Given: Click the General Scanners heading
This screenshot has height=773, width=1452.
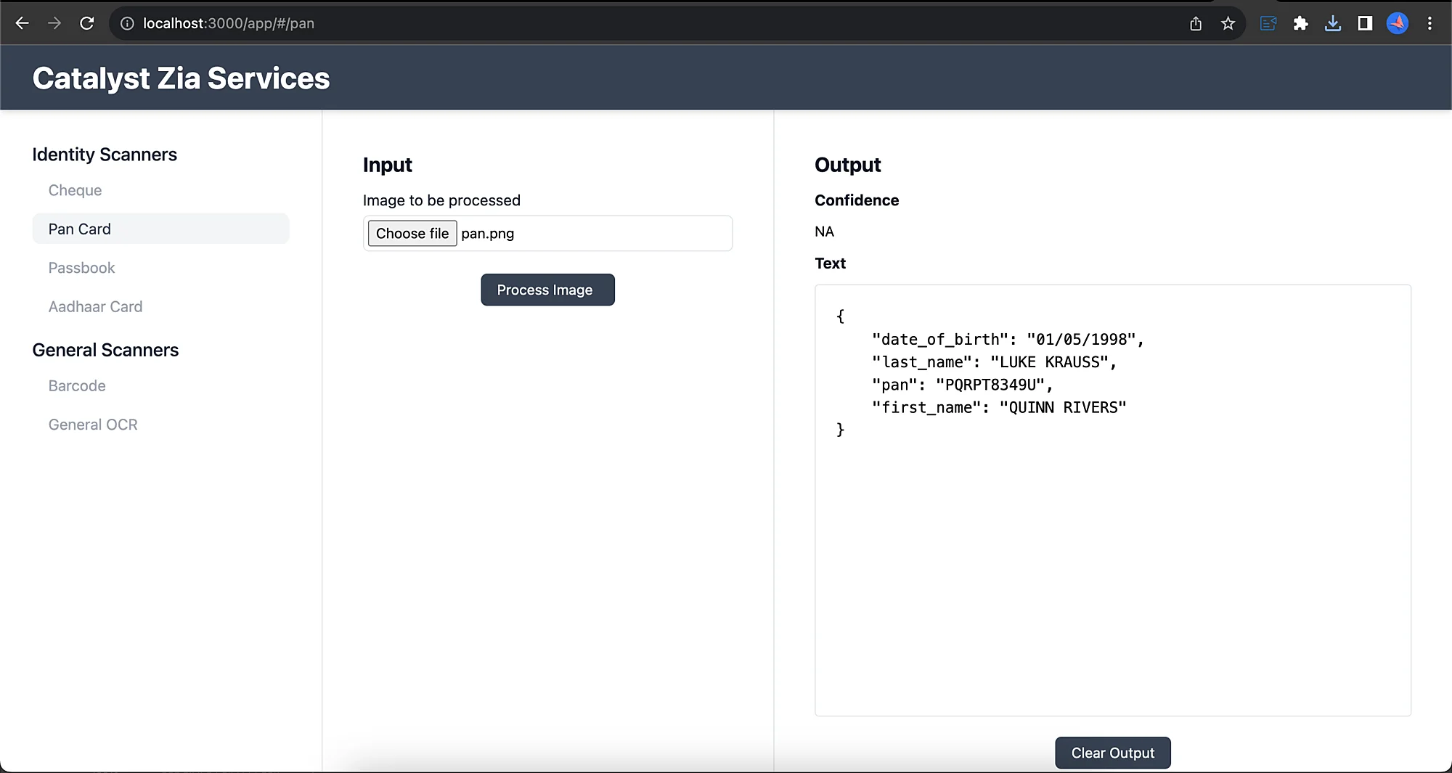Looking at the screenshot, I should click(105, 350).
